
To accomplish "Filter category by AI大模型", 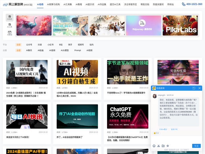I will tap(65, 50).
